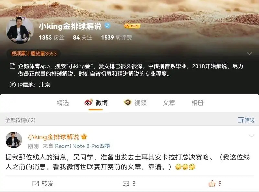Screen dimensions: 259x192
Task: Open the 视频 tab
Action: click(x=135, y=103)
